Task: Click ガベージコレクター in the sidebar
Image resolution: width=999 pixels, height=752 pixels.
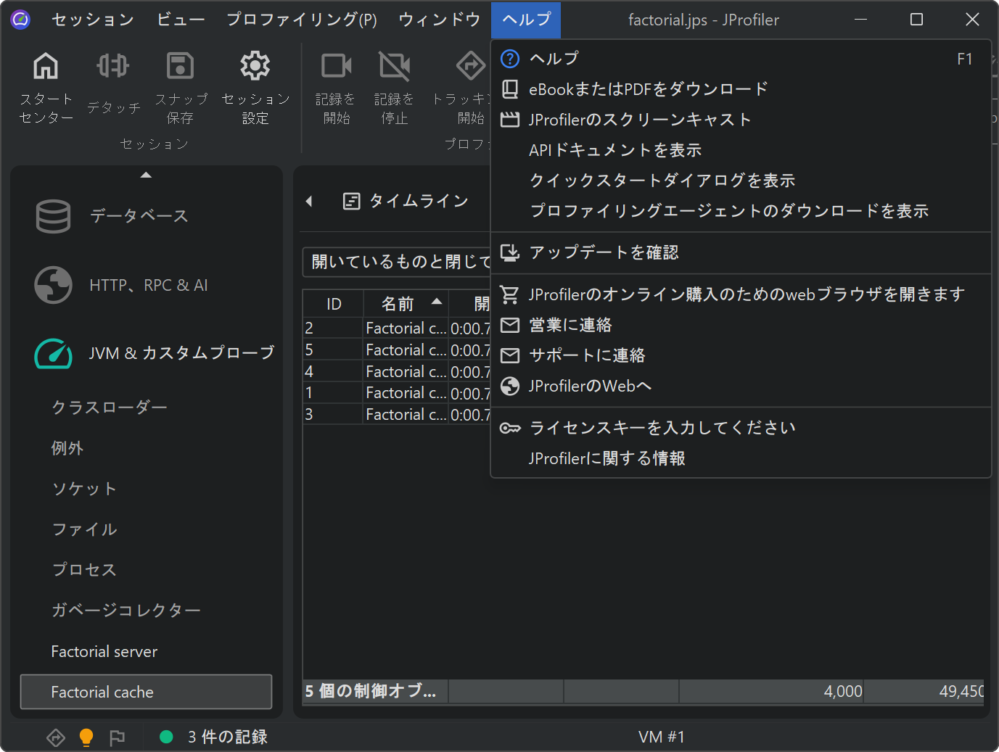Action: pos(126,611)
